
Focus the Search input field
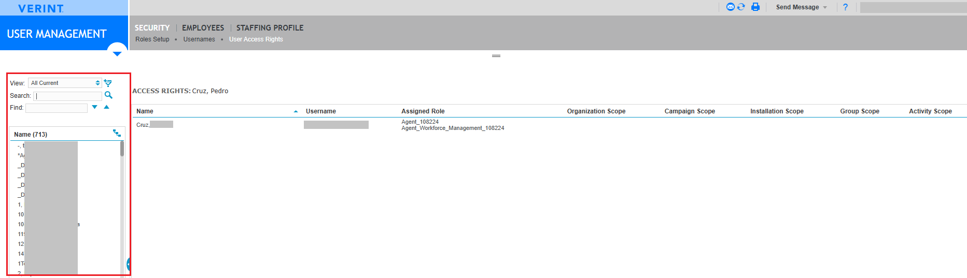click(67, 96)
